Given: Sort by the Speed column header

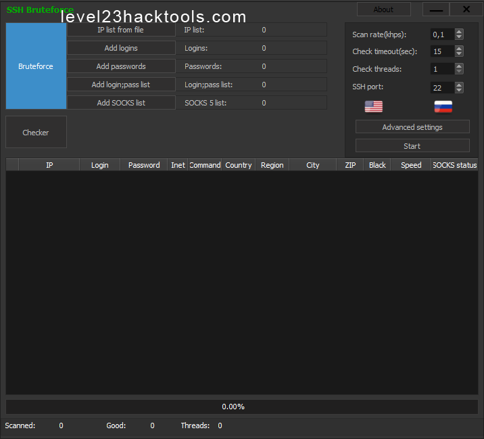Looking at the screenshot, I should [x=411, y=165].
